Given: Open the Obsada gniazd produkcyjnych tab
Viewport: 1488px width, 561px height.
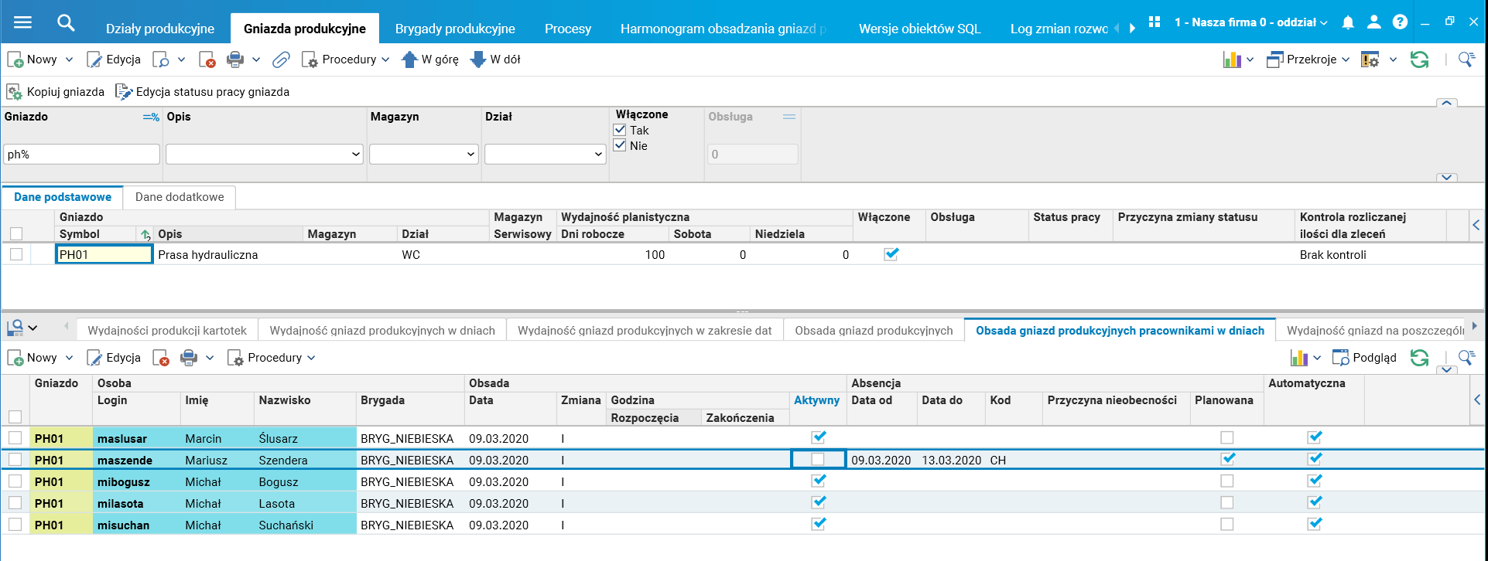Looking at the screenshot, I should (874, 331).
